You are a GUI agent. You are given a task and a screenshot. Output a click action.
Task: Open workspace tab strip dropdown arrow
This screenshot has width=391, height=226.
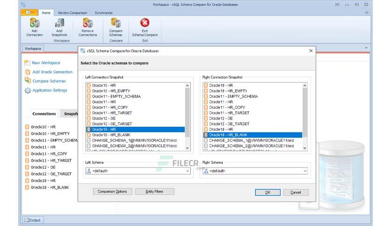(x=366, y=48)
